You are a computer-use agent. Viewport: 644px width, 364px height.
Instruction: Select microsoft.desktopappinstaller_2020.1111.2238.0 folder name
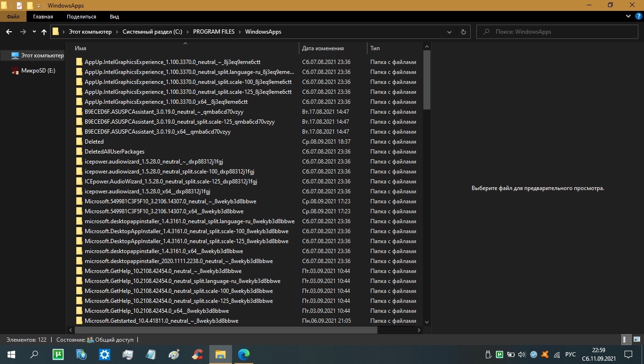tap(179, 261)
